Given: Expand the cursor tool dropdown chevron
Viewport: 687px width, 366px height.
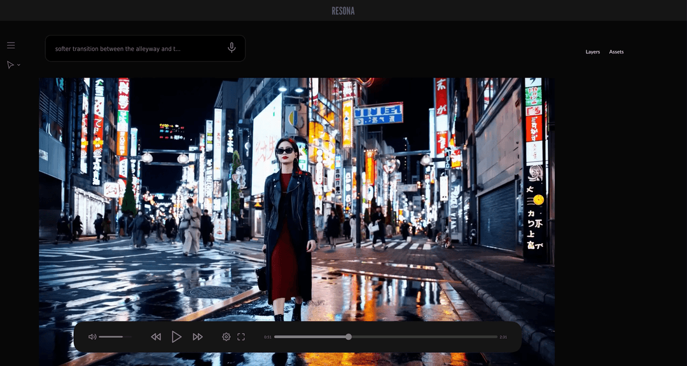Looking at the screenshot, I should pos(18,65).
